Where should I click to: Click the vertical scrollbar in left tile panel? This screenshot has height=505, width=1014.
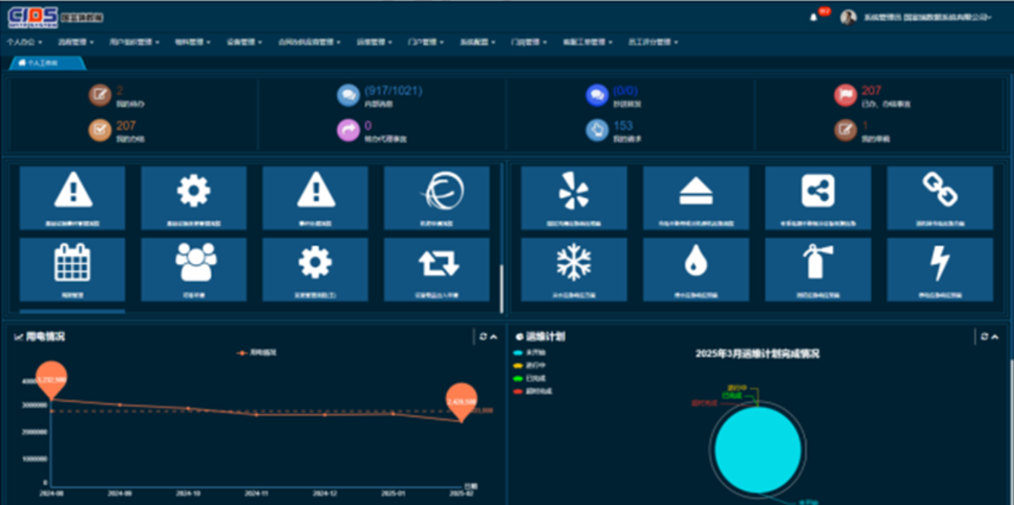[x=500, y=288]
